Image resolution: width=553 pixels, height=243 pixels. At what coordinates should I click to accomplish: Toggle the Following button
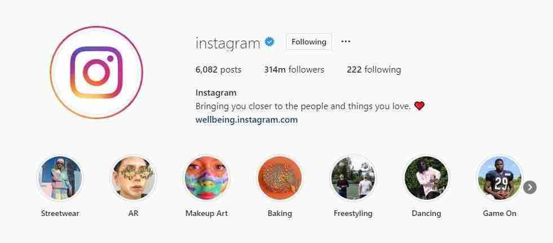308,42
